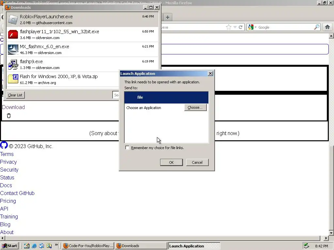This screenshot has height=250, width=334.
Task: Open the Docs footer link
Action: 6,185
